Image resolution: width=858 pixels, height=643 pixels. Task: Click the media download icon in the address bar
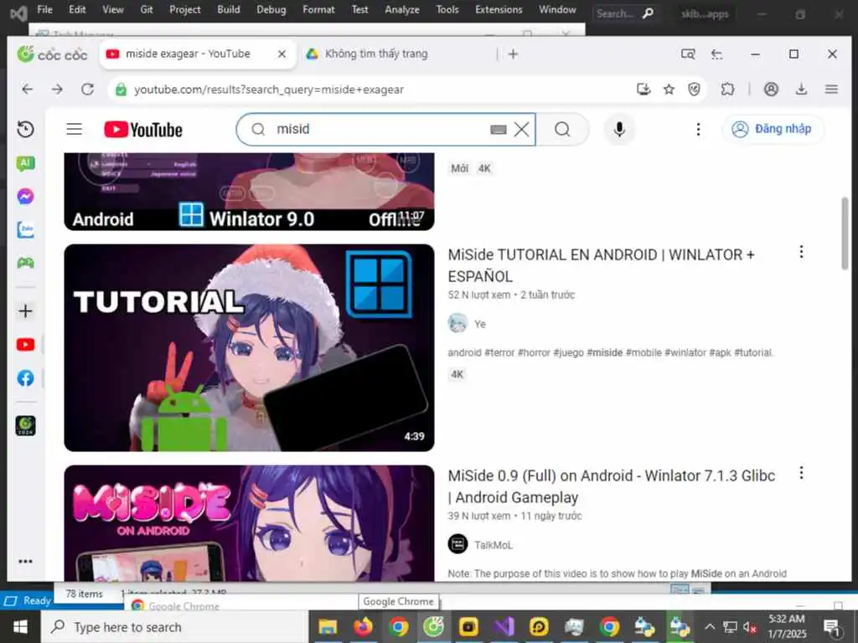point(643,89)
